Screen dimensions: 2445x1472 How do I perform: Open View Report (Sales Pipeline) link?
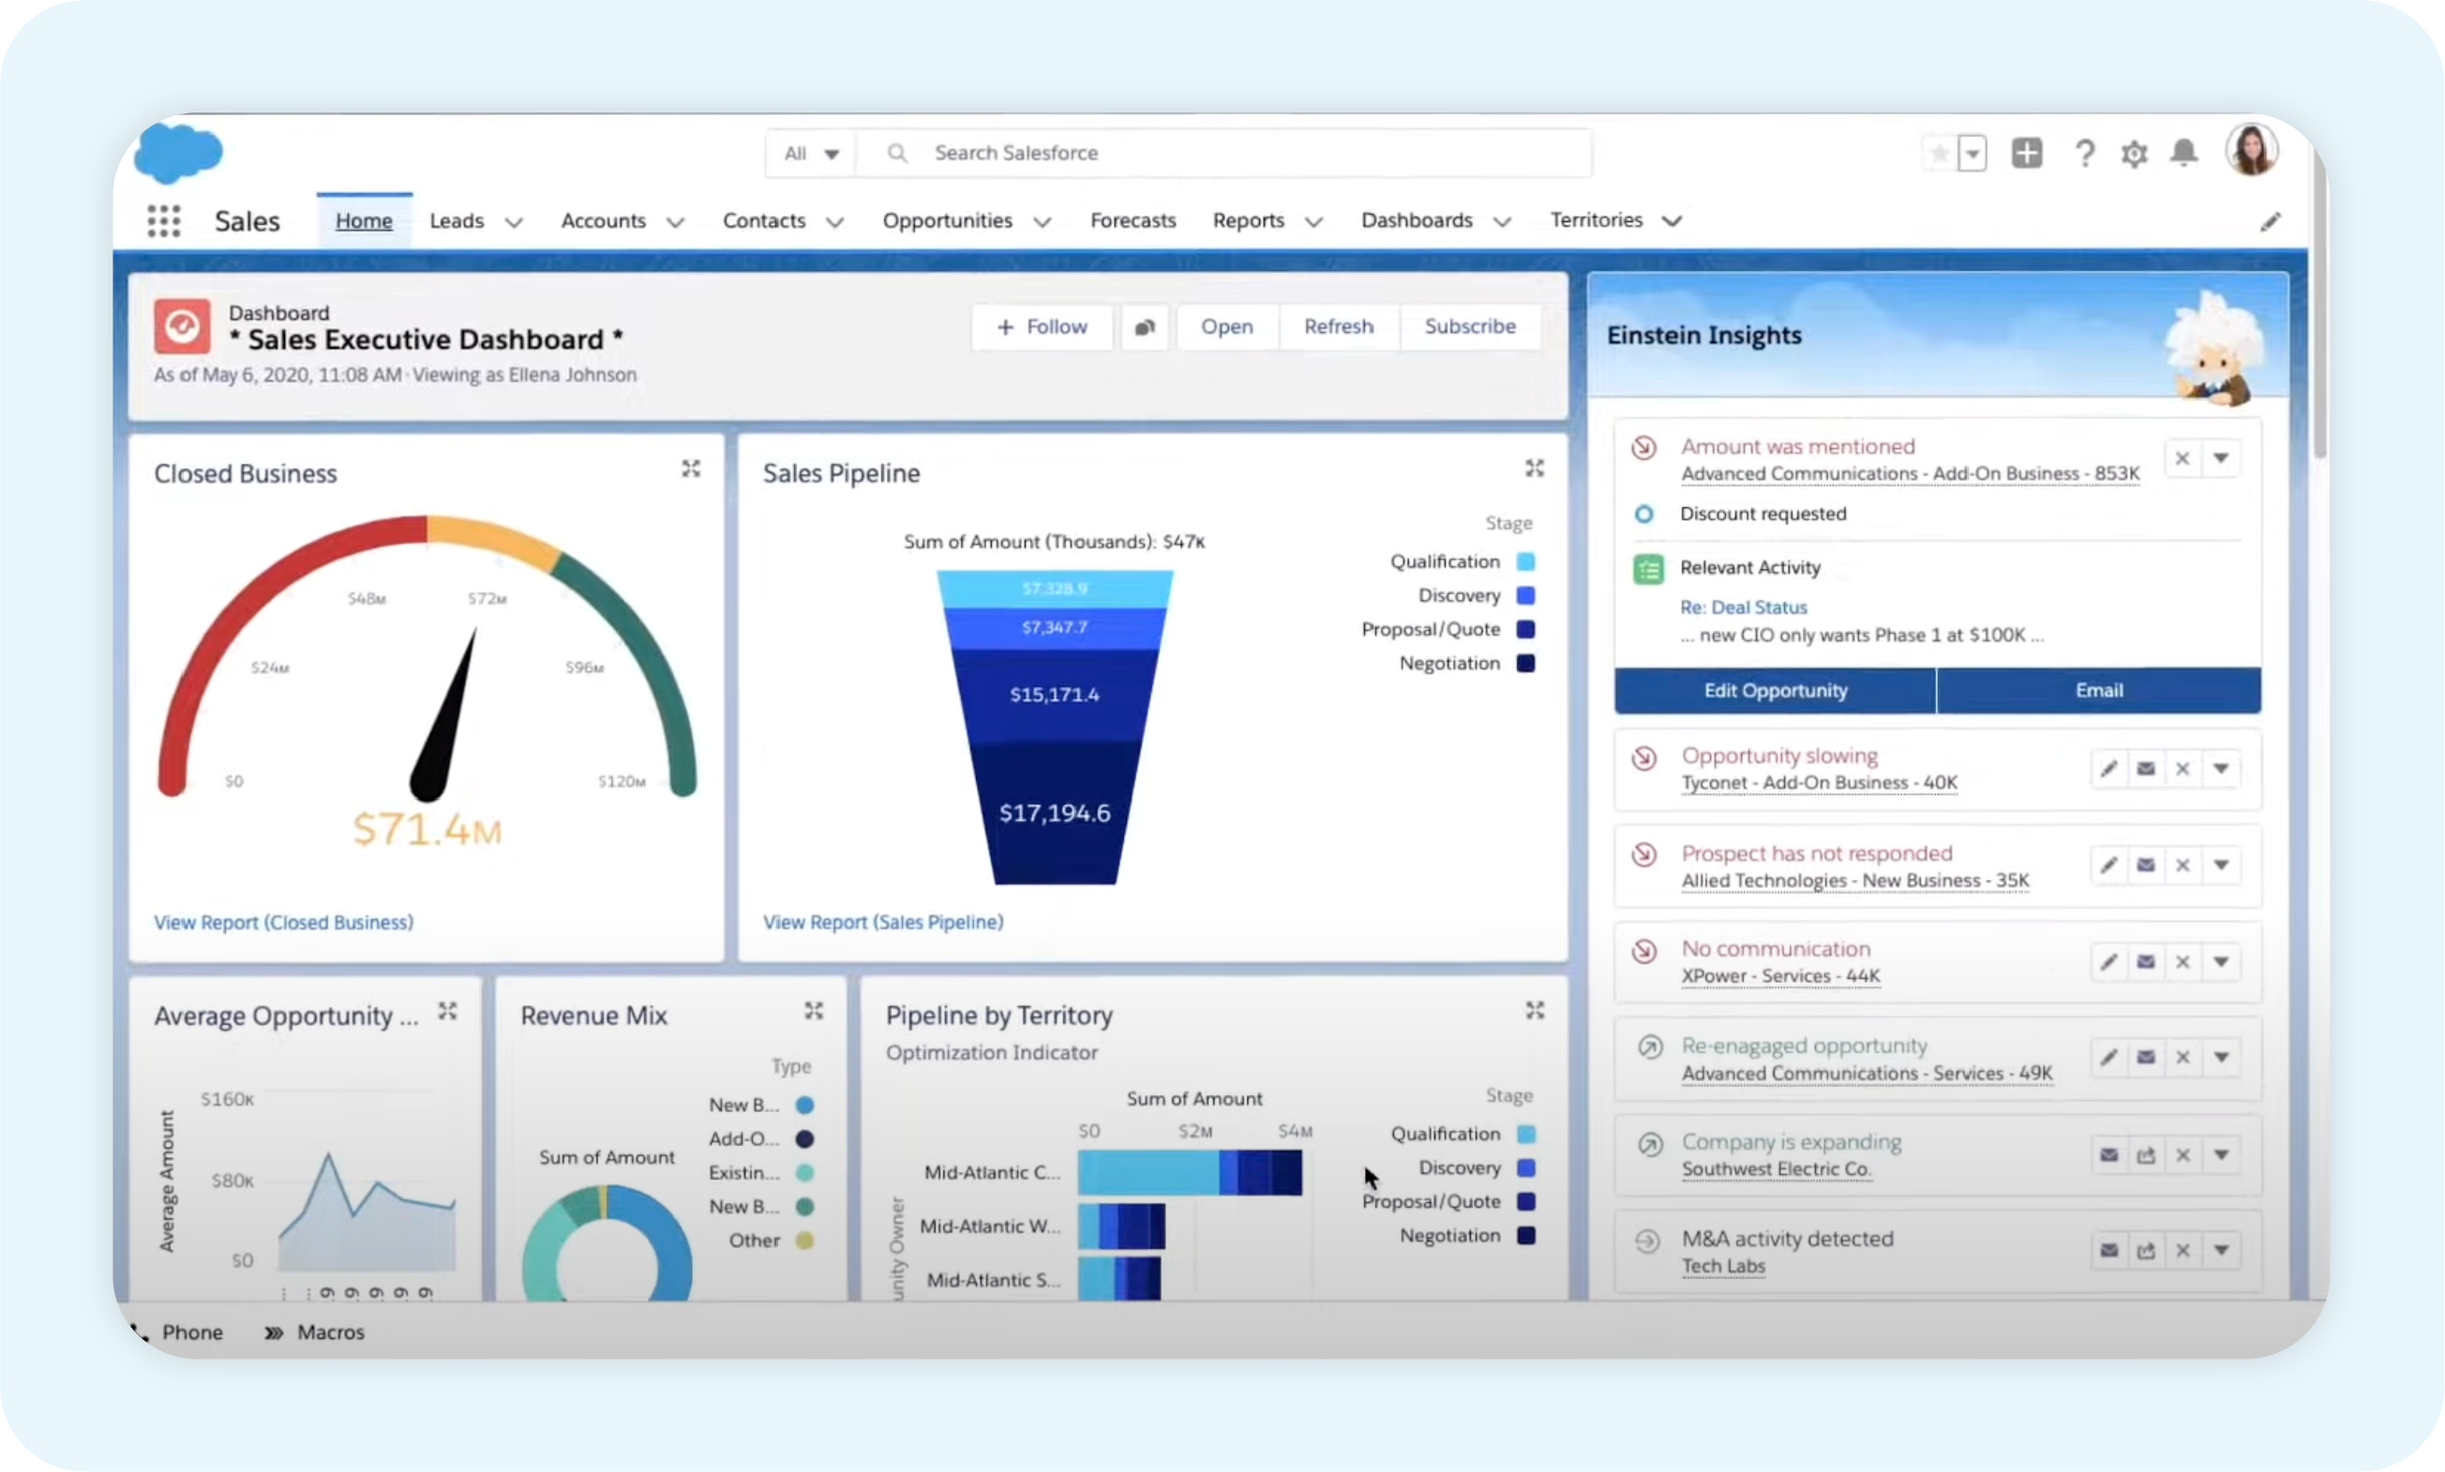click(x=883, y=923)
